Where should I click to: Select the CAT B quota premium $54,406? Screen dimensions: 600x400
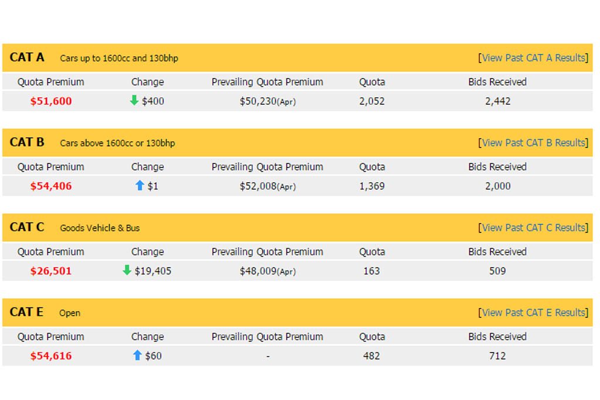click(51, 186)
